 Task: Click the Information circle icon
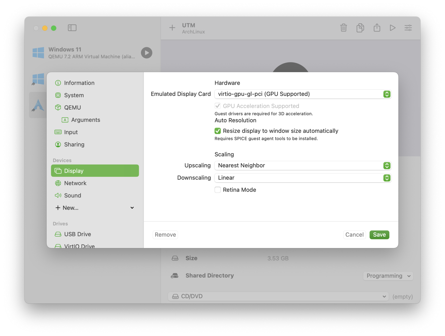[x=58, y=83]
